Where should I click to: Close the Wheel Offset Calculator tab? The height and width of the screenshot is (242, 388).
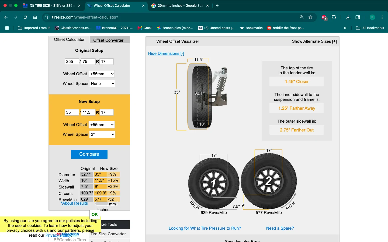[x=143, y=6]
